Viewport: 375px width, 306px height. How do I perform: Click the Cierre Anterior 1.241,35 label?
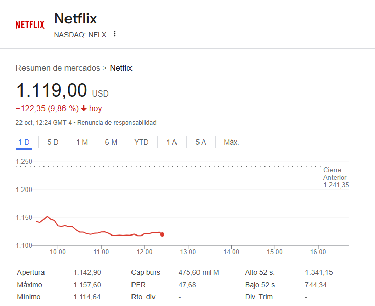point(336,178)
